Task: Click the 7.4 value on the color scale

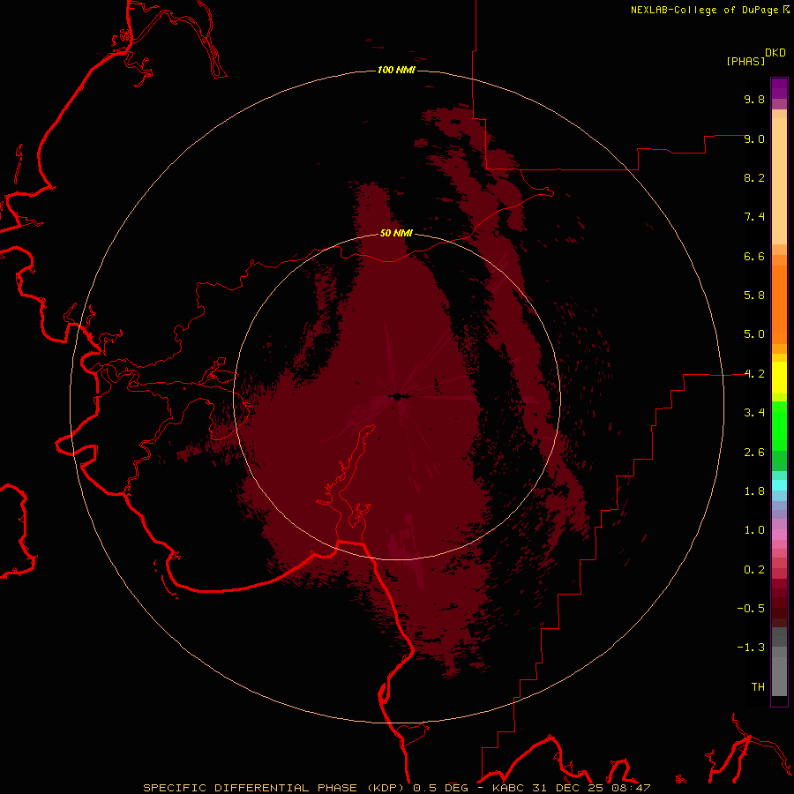Action: [754, 217]
